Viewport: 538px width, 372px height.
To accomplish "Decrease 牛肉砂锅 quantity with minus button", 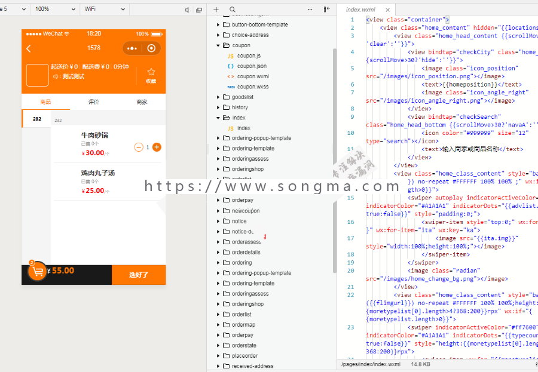I will tap(139, 147).
